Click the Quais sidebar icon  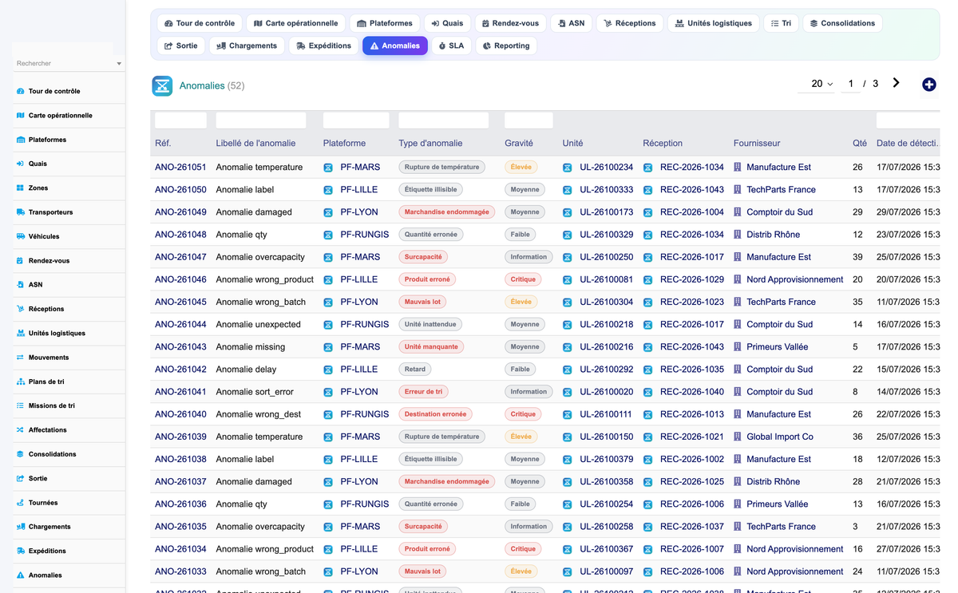point(20,164)
